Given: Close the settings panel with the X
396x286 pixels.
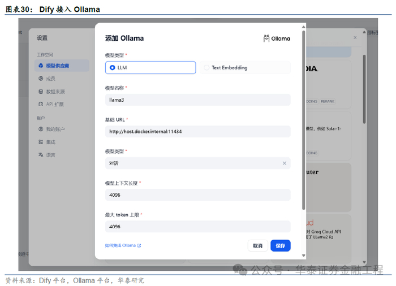Looking at the screenshot, I should click(x=355, y=37).
